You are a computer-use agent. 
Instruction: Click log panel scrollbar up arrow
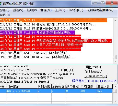[115, 20]
